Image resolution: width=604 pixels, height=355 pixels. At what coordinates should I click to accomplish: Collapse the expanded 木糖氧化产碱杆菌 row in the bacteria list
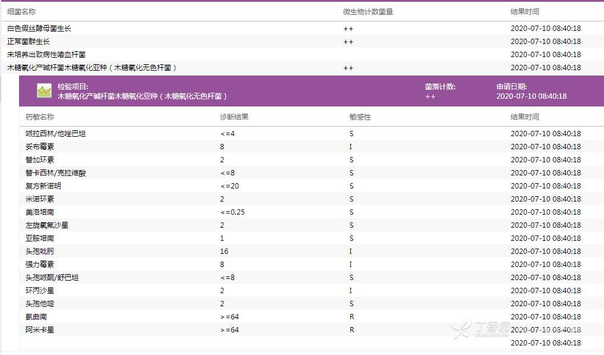click(x=92, y=68)
